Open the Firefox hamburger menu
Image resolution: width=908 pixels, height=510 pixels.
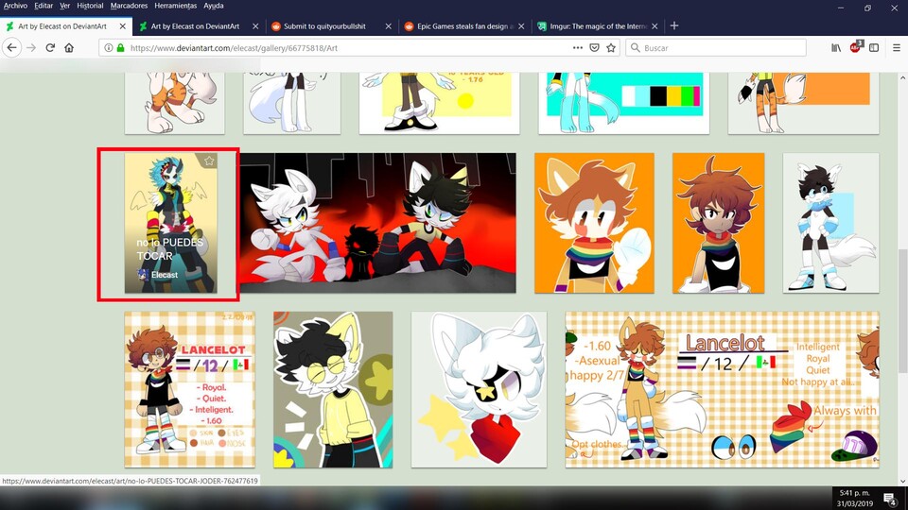896,47
